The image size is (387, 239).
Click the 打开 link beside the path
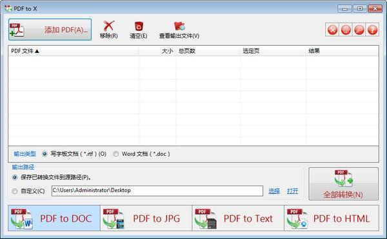292,191
